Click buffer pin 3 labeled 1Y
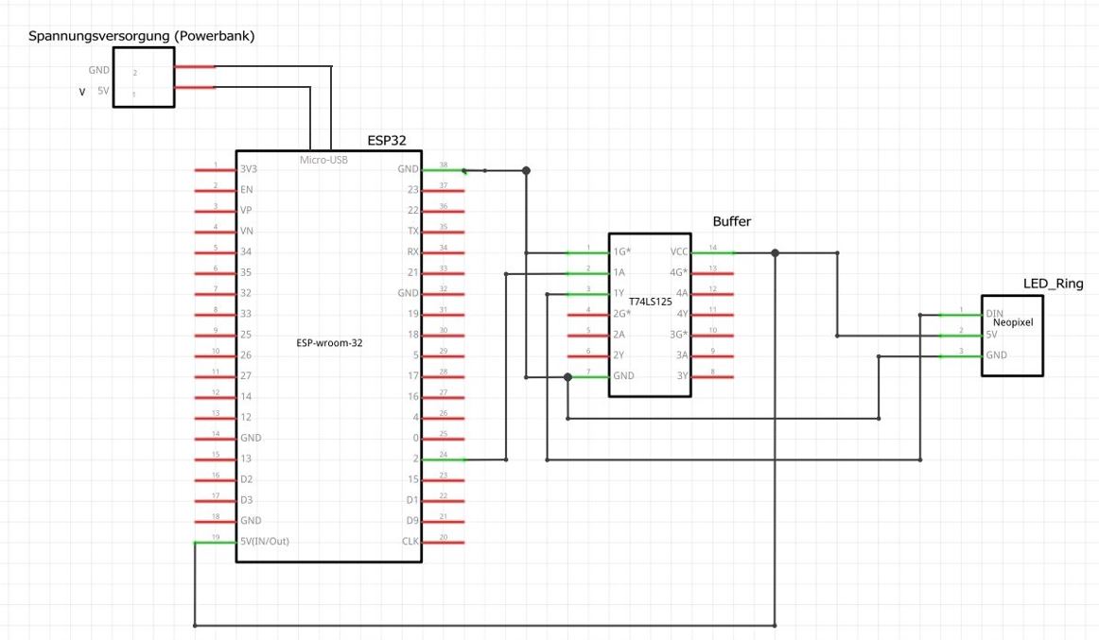This screenshot has width=1099, height=640. point(587,294)
